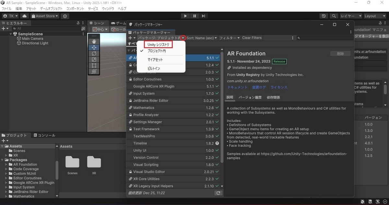The image size is (389, 205).
Task: Click Clear Filters button
Action: [x=252, y=38]
